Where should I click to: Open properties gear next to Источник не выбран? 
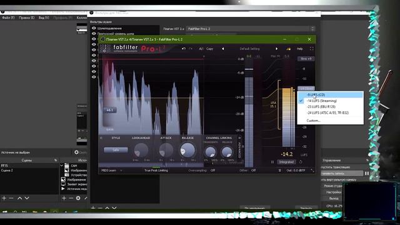point(76,152)
